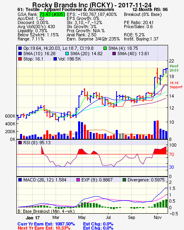Click the EPS: -150,767,187,400% entry
Image resolution: width=184 pixels, height=230 pixels.
click(92, 14)
